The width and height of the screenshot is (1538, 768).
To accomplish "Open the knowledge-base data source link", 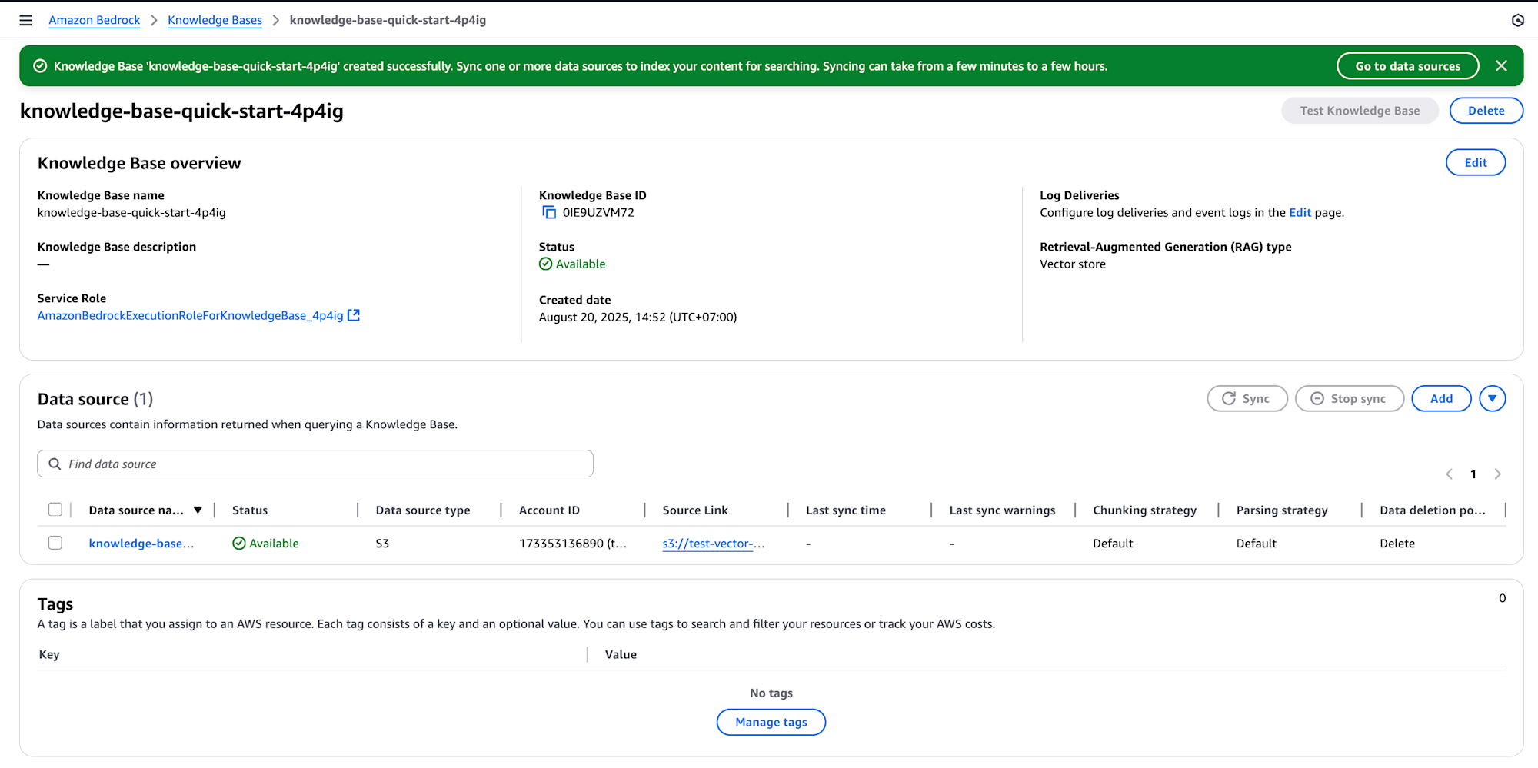I will click(x=141, y=544).
